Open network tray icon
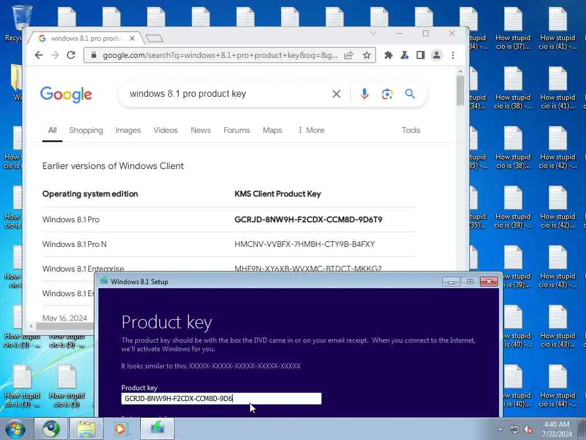This screenshot has width=586, height=440. click(x=514, y=430)
